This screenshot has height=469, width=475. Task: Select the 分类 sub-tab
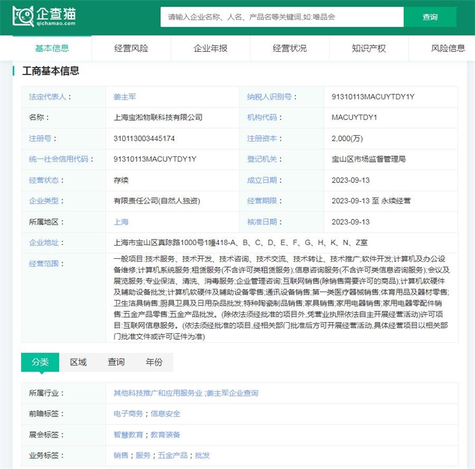[40, 362]
